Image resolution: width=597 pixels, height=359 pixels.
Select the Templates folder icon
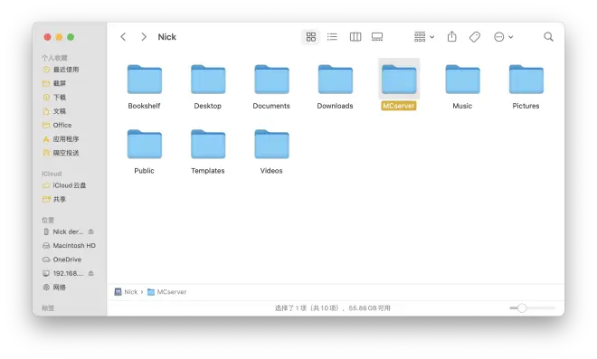pos(208,144)
